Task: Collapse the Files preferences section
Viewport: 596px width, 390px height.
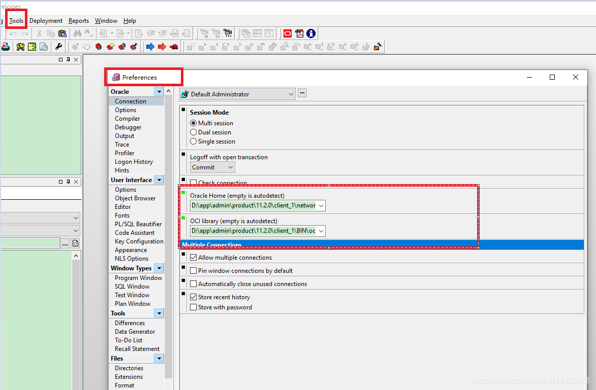Action: tap(159, 359)
